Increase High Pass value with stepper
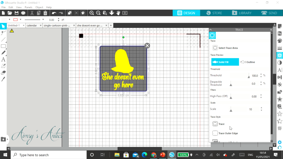This screenshot has width=283, height=159. point(261,95)
